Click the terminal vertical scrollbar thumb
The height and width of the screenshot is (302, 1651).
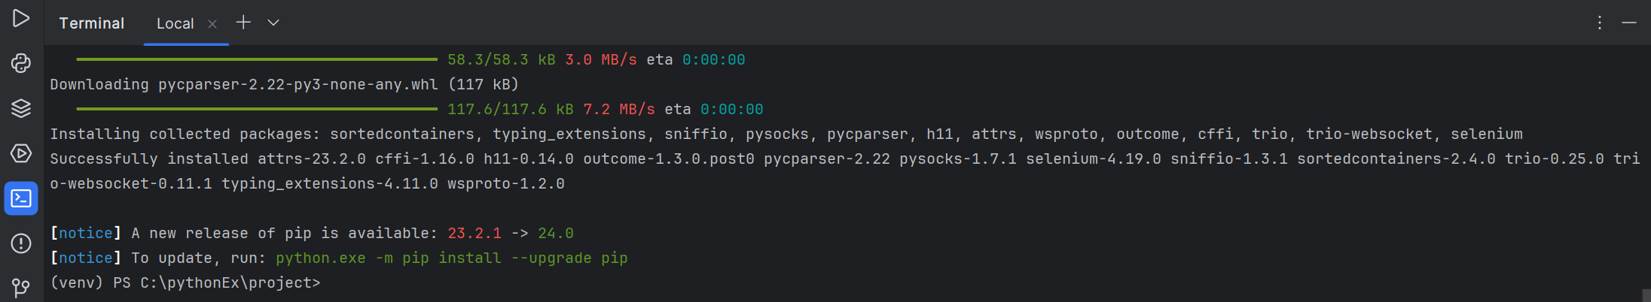pos(1646,295)
